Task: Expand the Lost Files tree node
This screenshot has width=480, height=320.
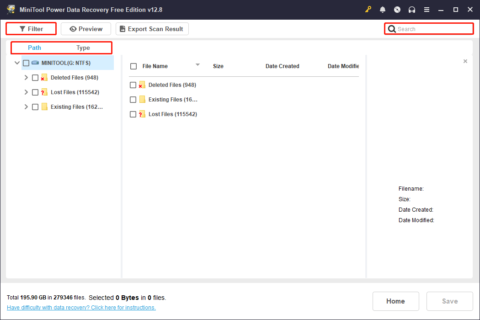Action: coord(26,92)
